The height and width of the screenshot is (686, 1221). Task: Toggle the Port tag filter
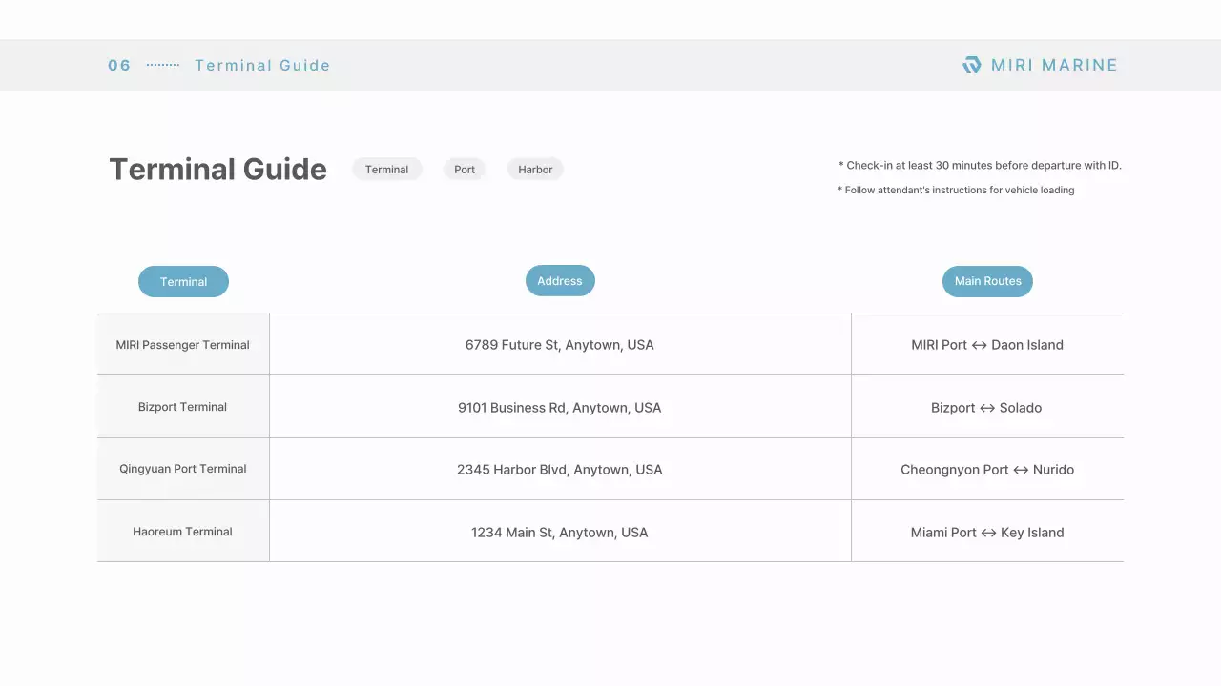(465, 169)
